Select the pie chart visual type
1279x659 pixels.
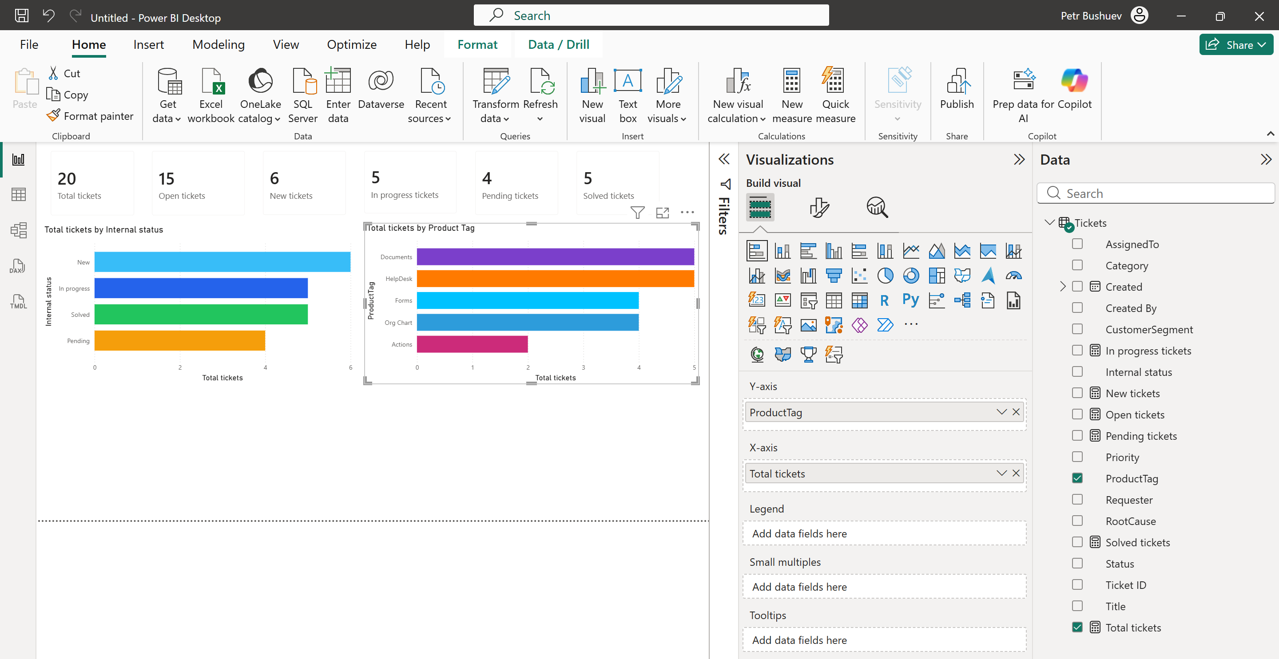tap(885, 276)
